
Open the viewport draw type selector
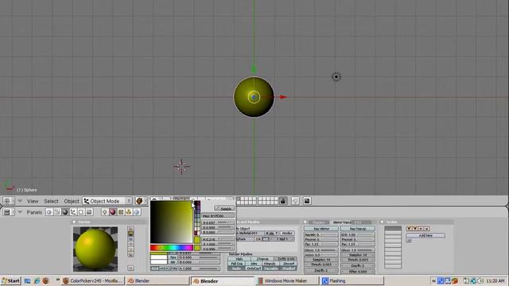[x=142, y=201]
